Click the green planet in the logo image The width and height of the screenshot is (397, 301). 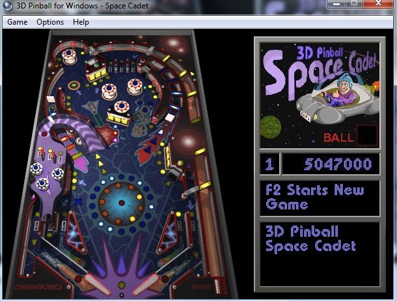(x=269, y=124)
